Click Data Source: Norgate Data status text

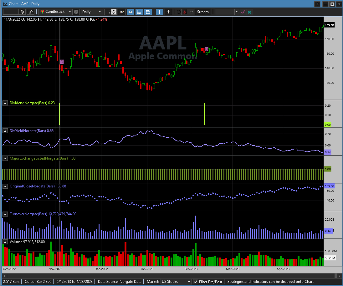click(x=120, y=282)
